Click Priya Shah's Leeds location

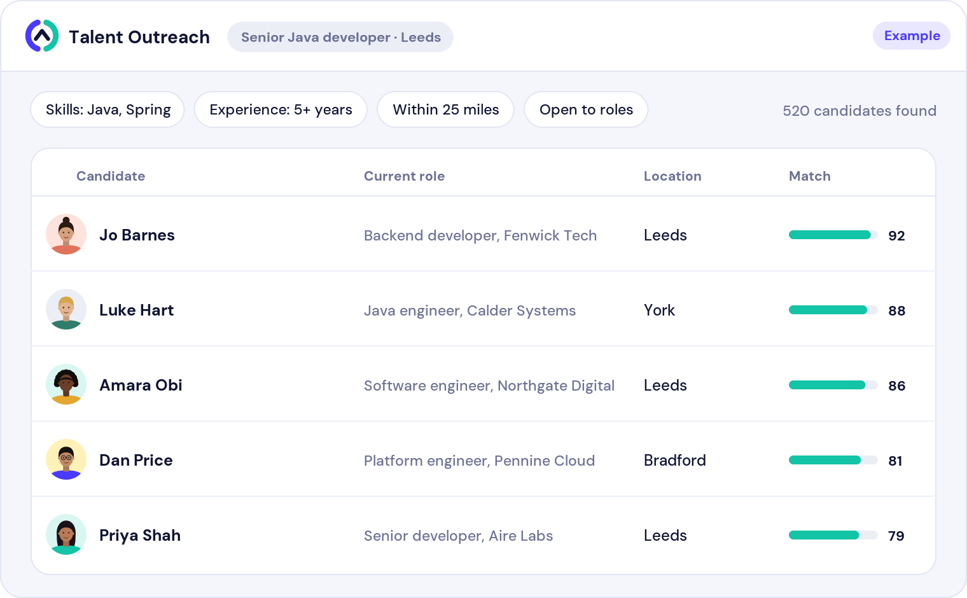tap(665, 535)
